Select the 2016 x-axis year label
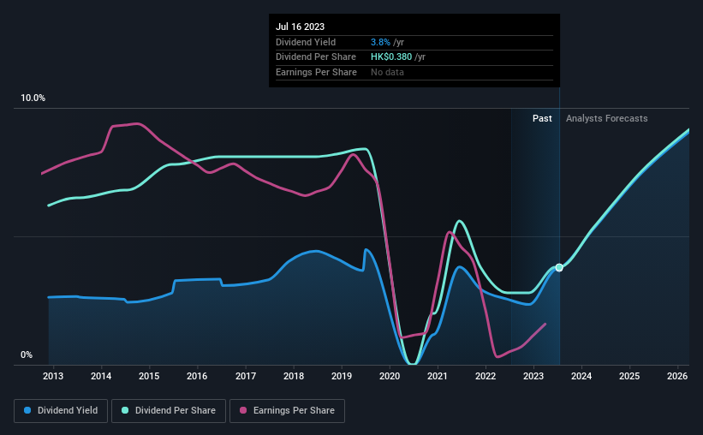Viewport: 703px width, 435px height. click(x=197, y=376)
